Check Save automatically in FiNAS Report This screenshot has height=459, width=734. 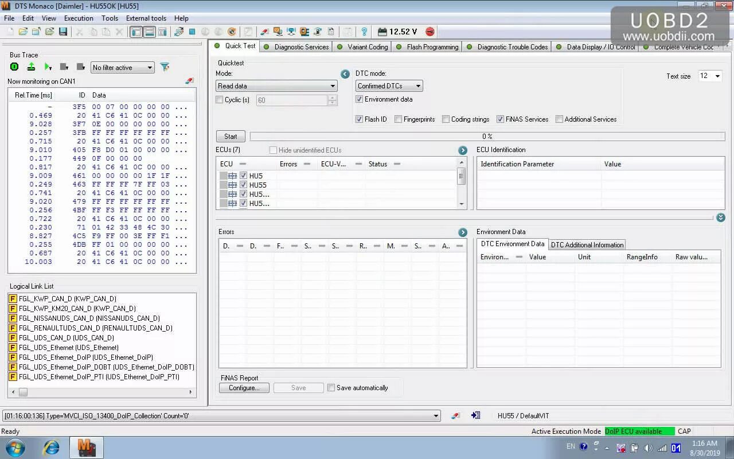pyautogui.click(x=331, y=388)
